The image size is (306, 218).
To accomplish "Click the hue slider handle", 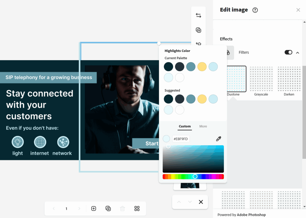I will click(x=195, y=177).
